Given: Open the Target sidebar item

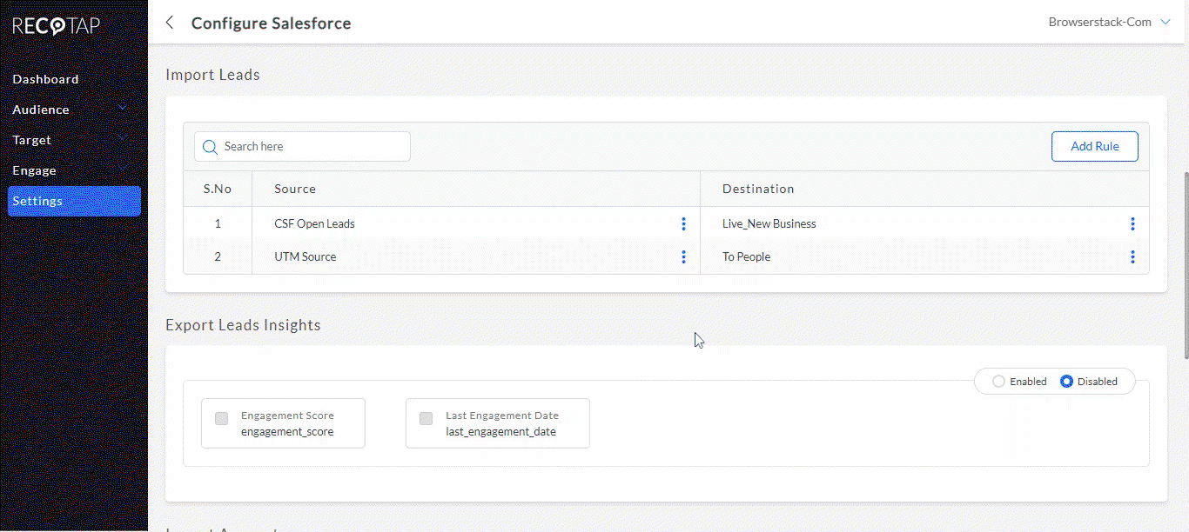Looking at the screenshot, I should point(32,140).
